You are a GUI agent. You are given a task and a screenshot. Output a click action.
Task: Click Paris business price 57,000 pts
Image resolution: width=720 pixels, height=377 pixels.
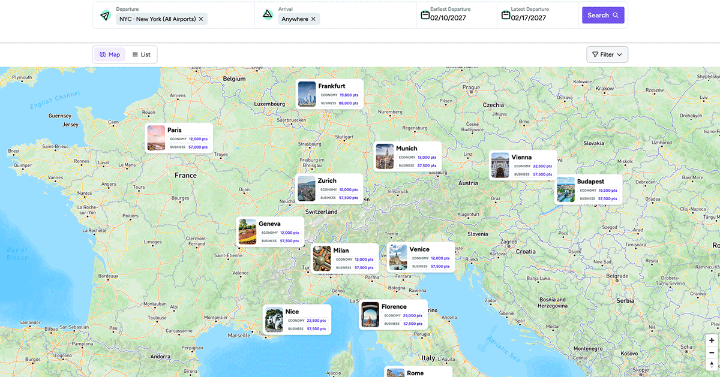pyautogui.click(x=198, y=147)
